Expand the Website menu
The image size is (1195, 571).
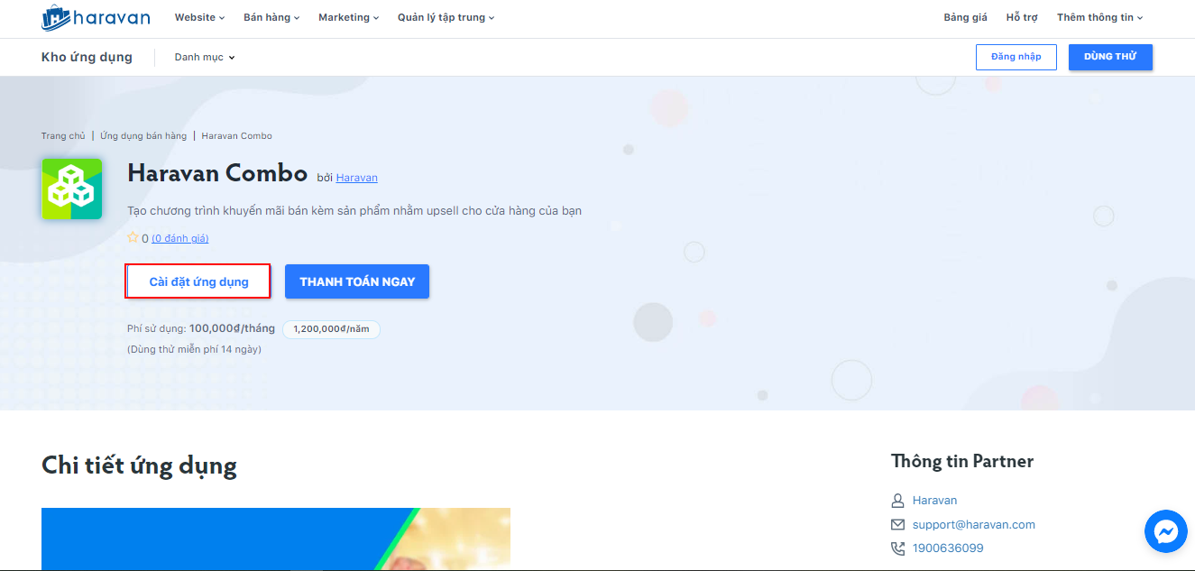click(x=199, y=17)
